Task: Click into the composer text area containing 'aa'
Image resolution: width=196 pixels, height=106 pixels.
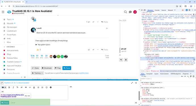Action: click(34, 95)
